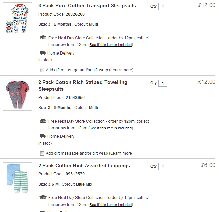The height and width of the screenshot is (212, 219).
Task: Enable gift message checkbox for Striped Towelling Sleepsuits
Action: point(42,154)
